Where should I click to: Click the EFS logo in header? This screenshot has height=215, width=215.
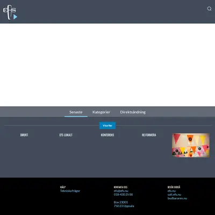[x=10, y=12]
